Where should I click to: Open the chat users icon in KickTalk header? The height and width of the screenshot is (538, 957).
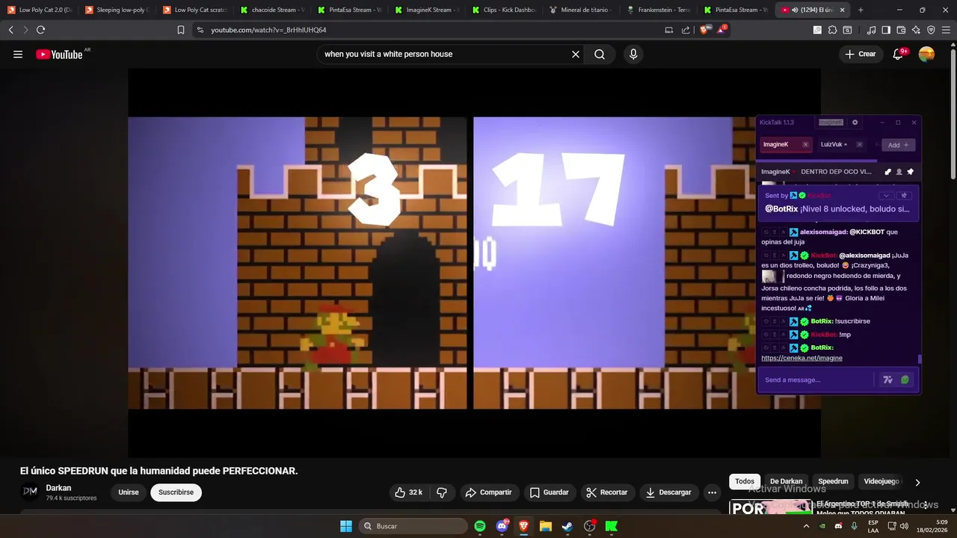[x=899, y=172]
